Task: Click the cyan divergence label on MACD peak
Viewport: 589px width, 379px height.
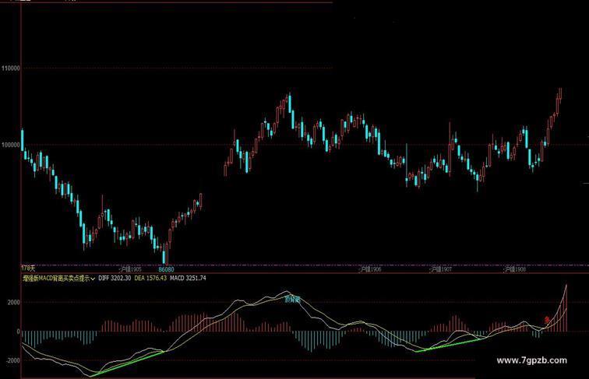Action: 292,300
